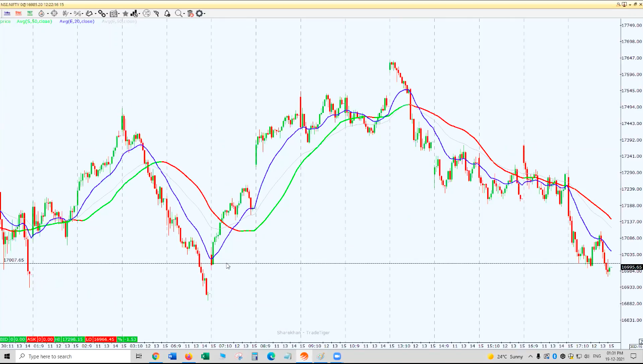Toggle the greyed Avg(E,50,close) indicator

119,21
